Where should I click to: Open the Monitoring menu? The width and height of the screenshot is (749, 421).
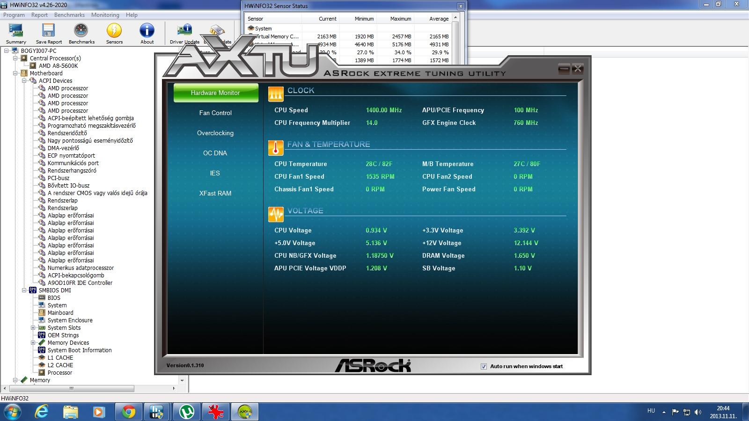tap(105, 15)
